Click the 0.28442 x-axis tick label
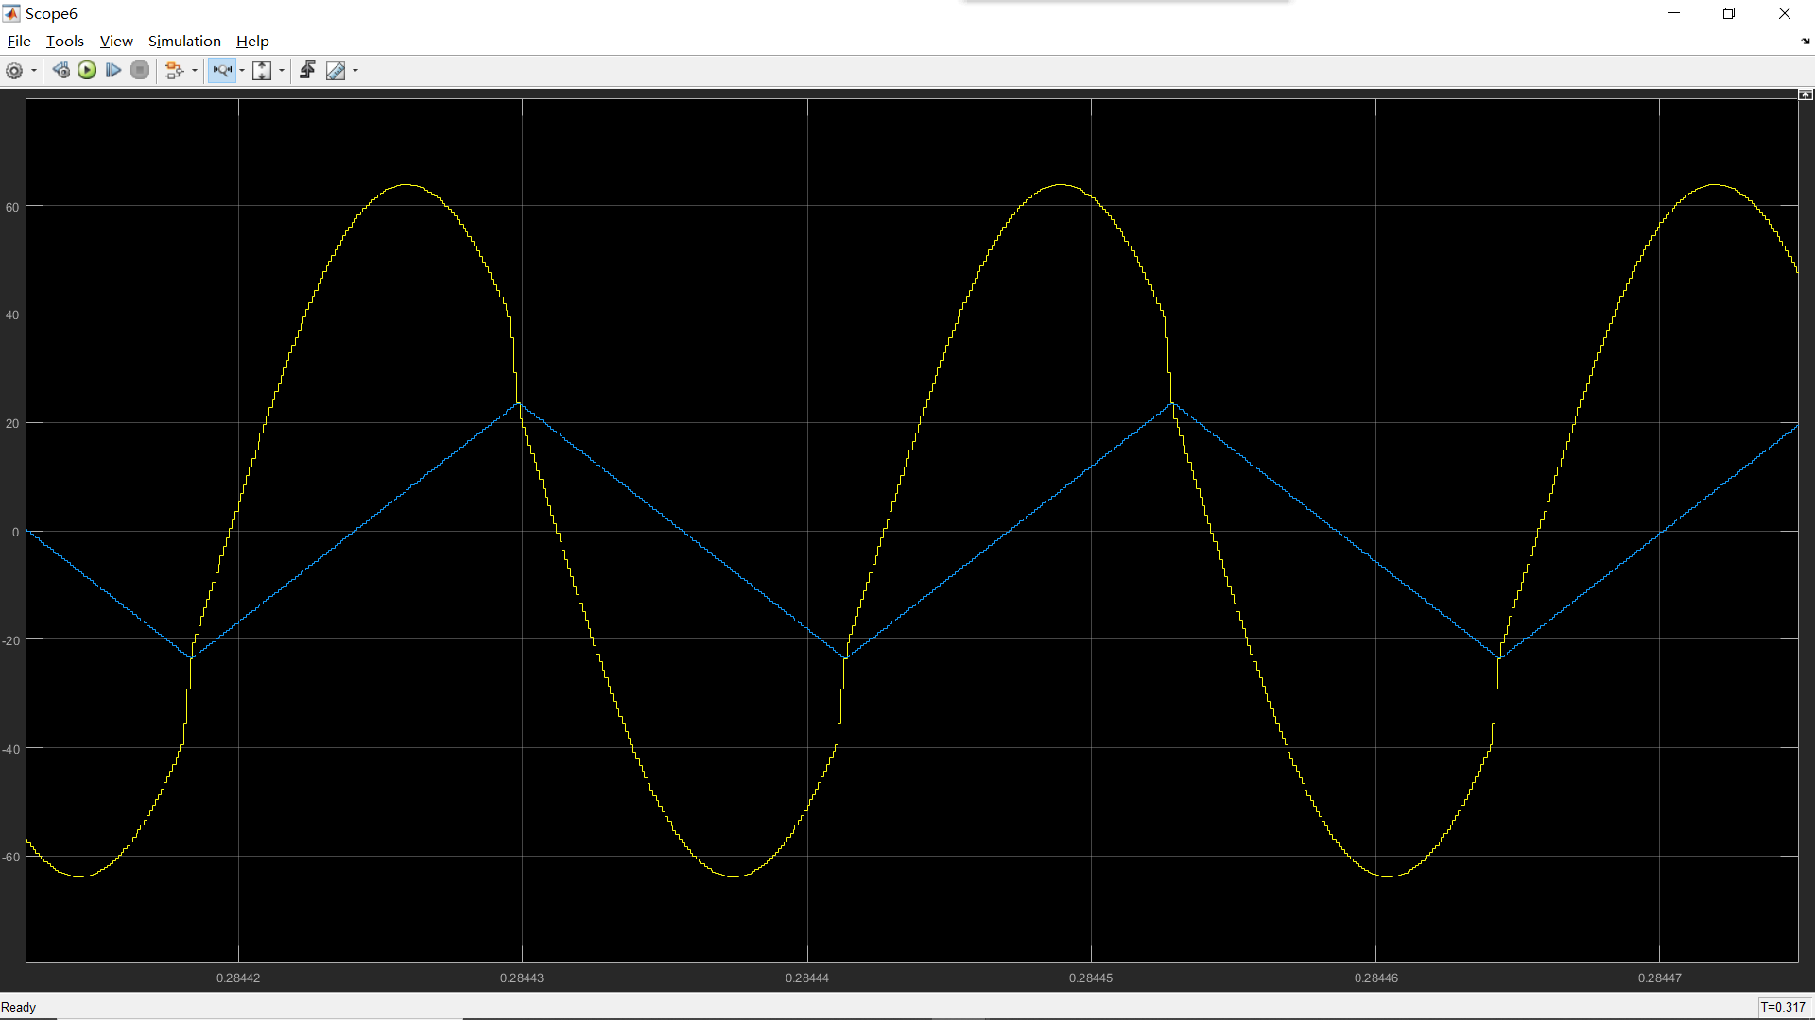 coord(238,977)
